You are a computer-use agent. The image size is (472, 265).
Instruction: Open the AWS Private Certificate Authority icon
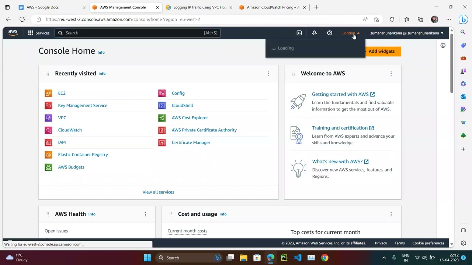(162, 130)
